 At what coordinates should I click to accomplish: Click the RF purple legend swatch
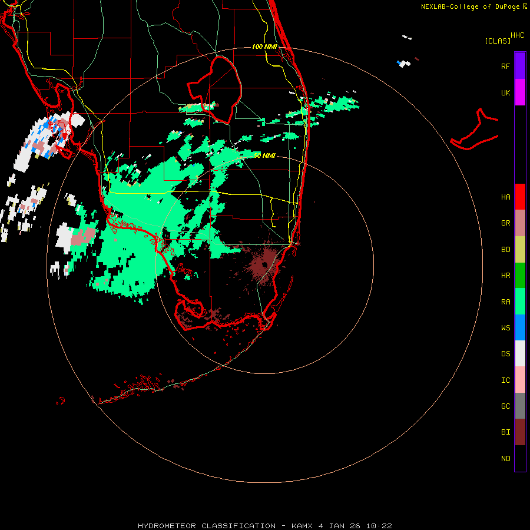point(520,66)
